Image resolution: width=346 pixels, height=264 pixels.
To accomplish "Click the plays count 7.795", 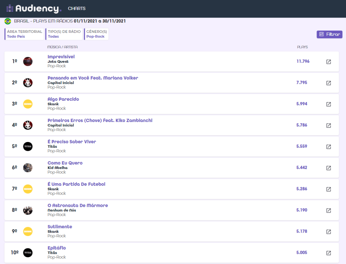I will pos(302,82).
